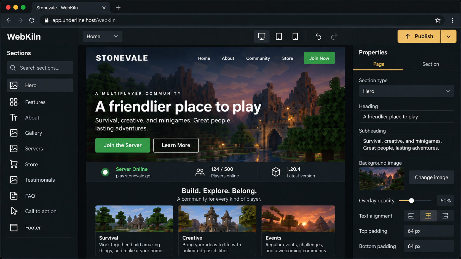Open the browser three-dot menu

click(x=452, y=20)
